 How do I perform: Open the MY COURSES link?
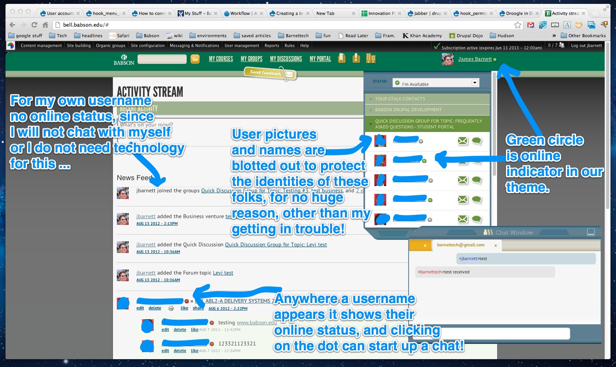point(221,59)
